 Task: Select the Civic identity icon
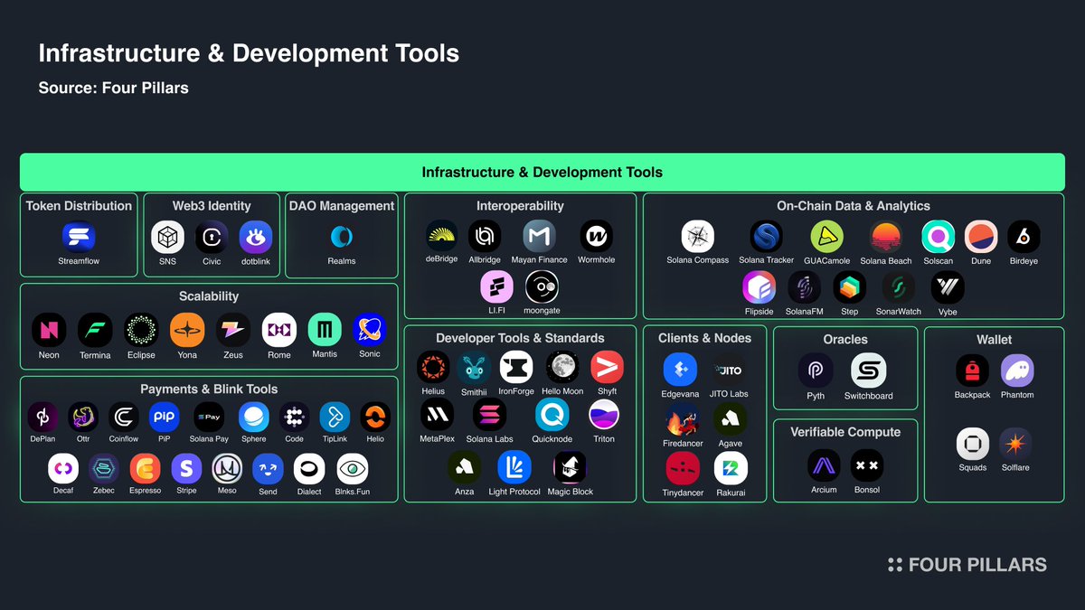(x=212, y=238)
